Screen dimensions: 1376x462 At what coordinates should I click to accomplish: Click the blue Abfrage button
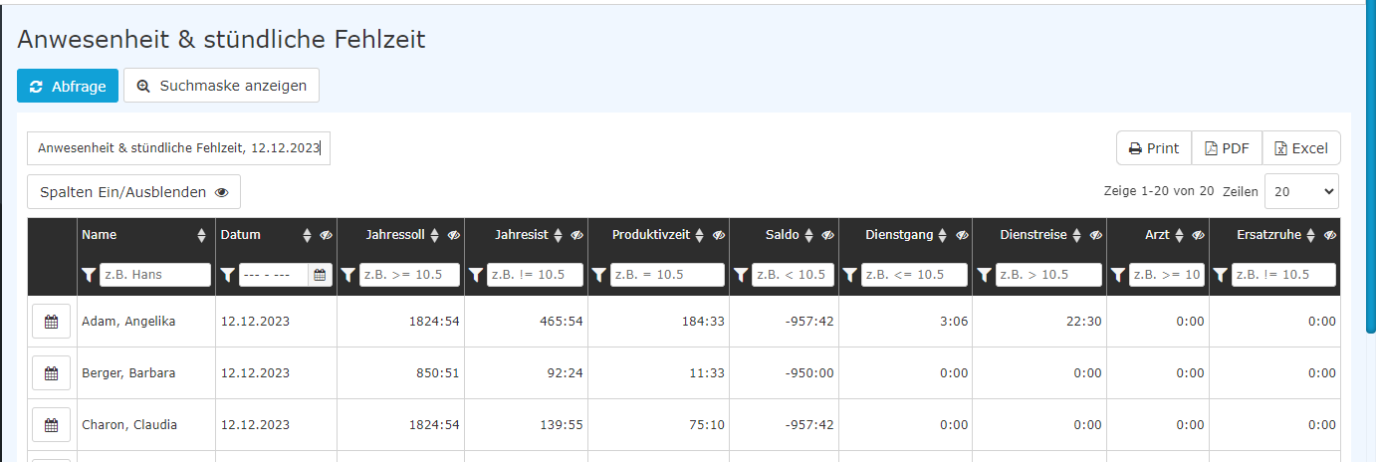68,86
